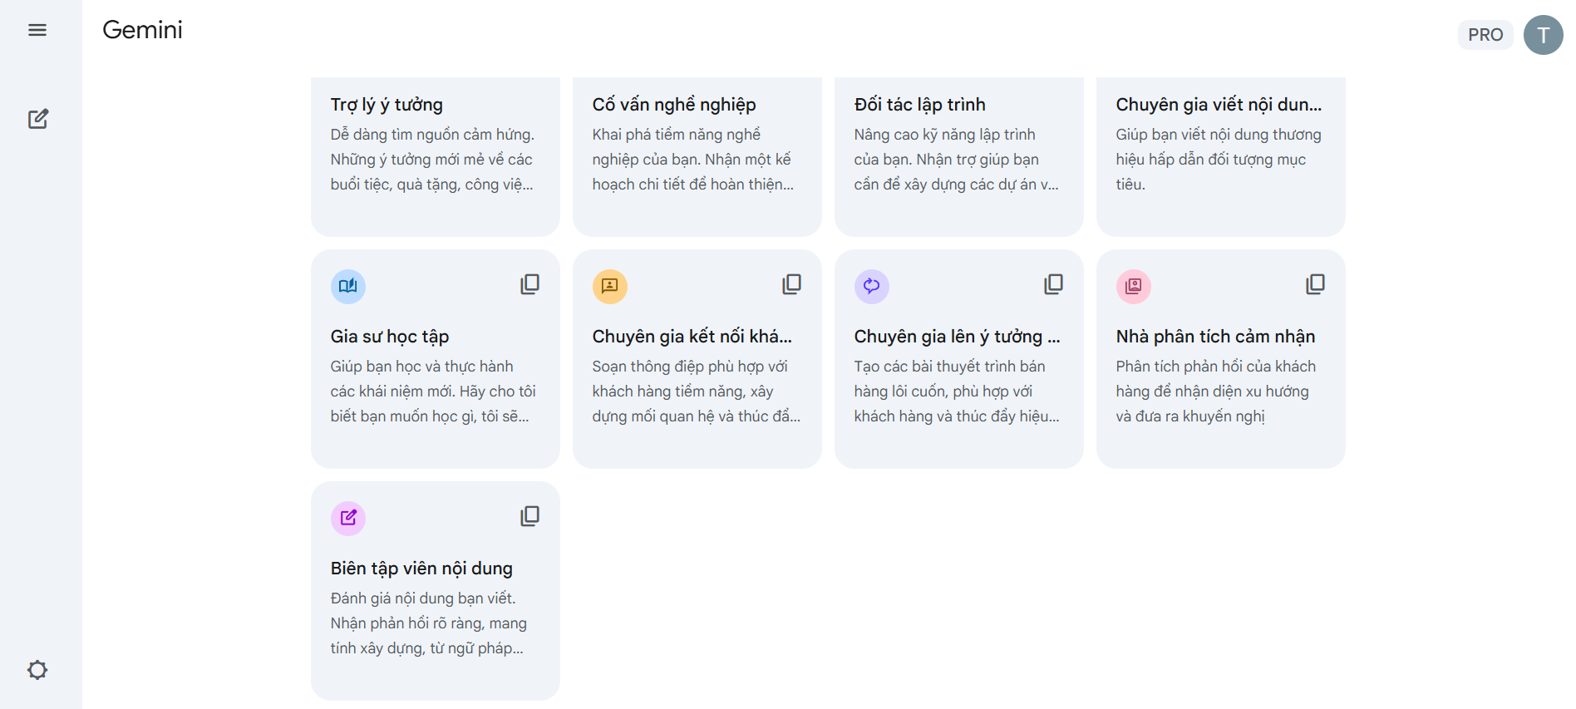
Task: Click the orange icon on Chuyên gia kết nối
Action: tap(609, 286)
